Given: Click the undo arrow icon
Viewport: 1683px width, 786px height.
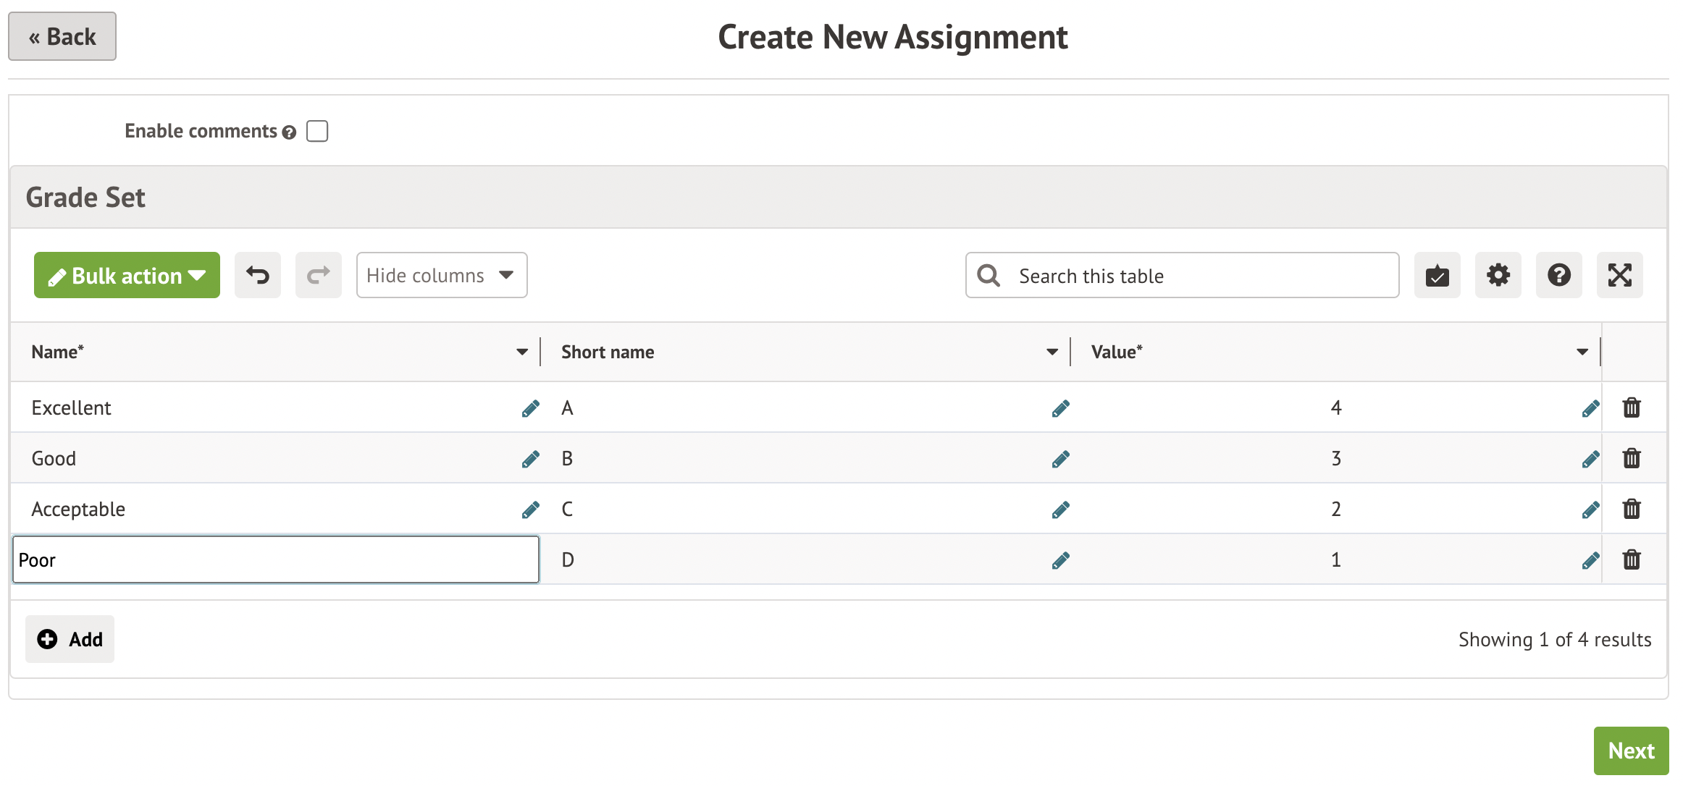Looking at the screenshot, I should [x=257, y=275].
